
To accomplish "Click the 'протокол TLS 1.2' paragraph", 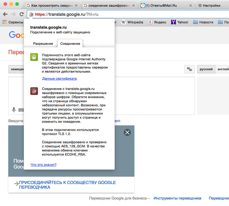I will (x=70, y=132).
